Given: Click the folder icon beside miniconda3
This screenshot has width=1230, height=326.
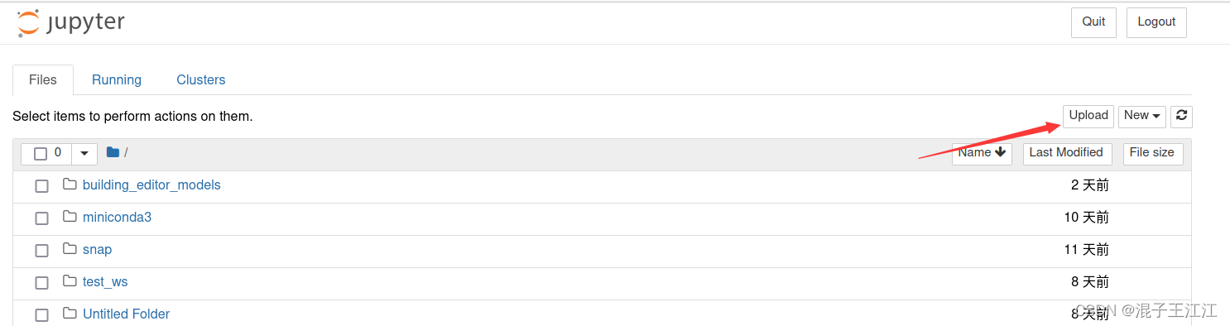Looking at the screenshot, I should pos(70,217).
